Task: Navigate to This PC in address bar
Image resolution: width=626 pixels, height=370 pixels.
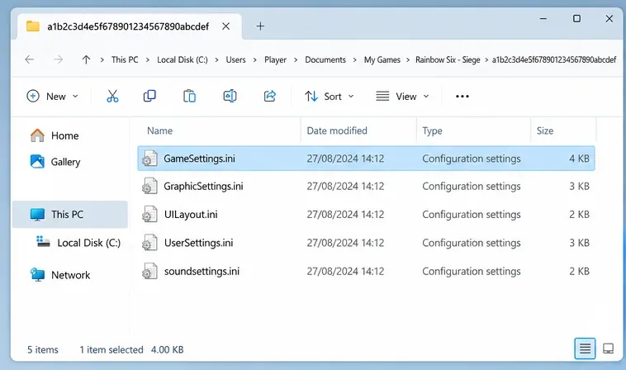Action: 125,59
